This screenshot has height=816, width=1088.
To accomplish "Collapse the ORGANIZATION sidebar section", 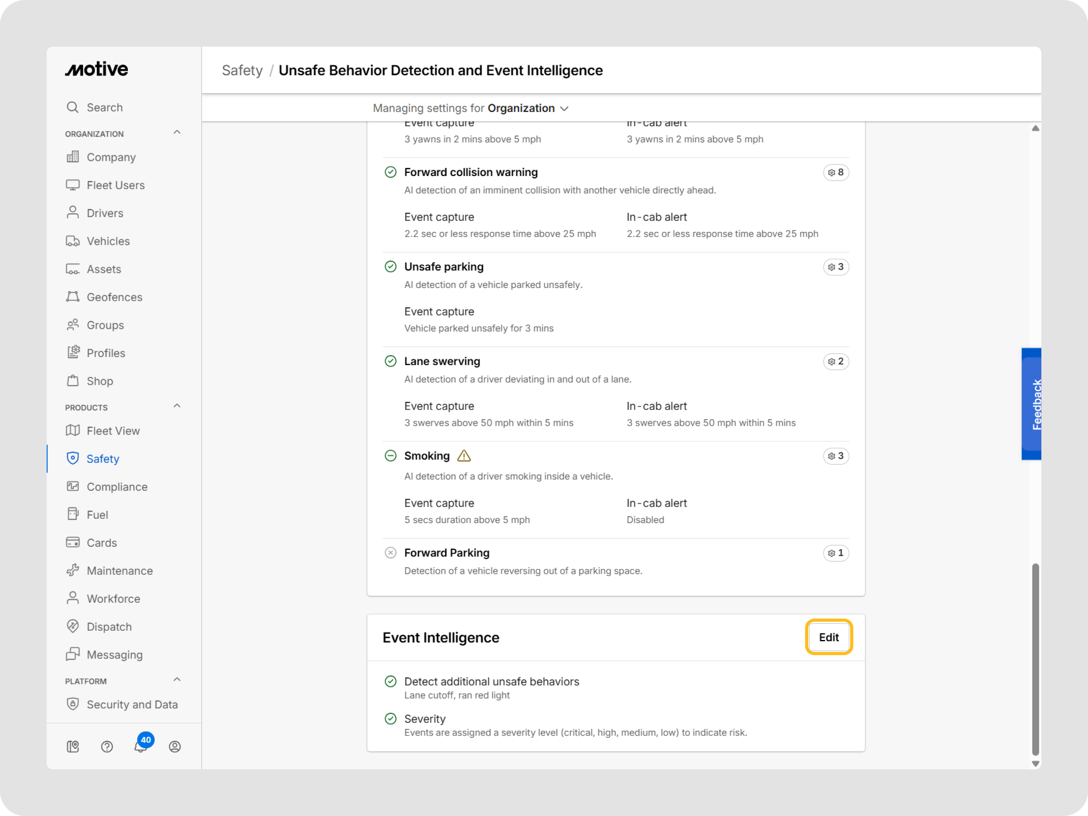I will coord(177,133).
